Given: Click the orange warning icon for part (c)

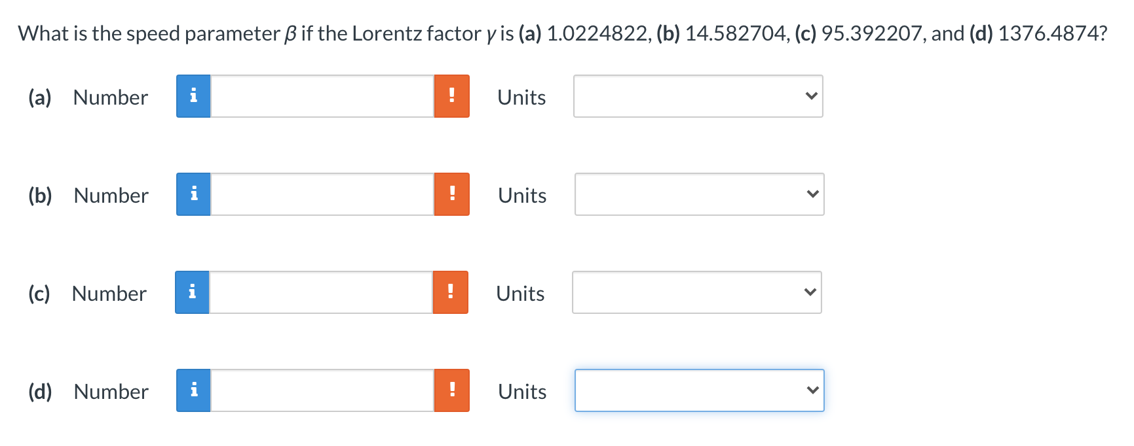Looking at the screenshot, I should 450,292.
